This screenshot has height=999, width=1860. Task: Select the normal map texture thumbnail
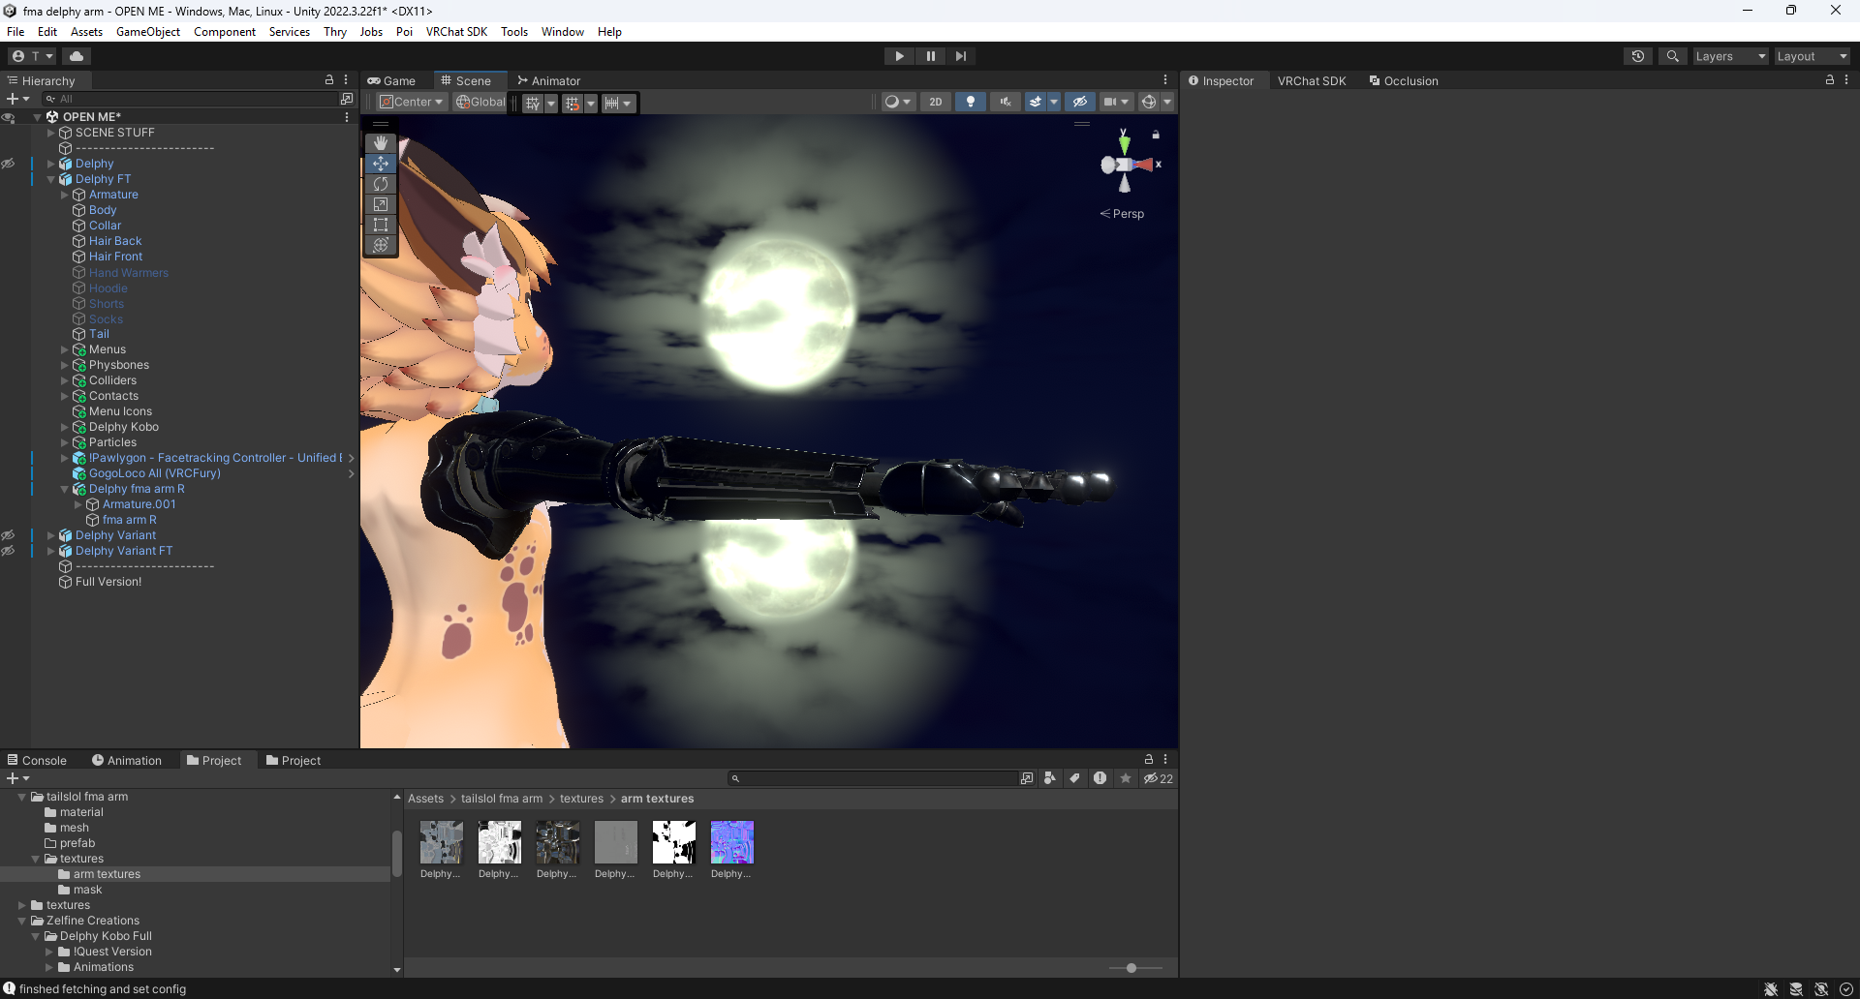(x=732, y=843)
